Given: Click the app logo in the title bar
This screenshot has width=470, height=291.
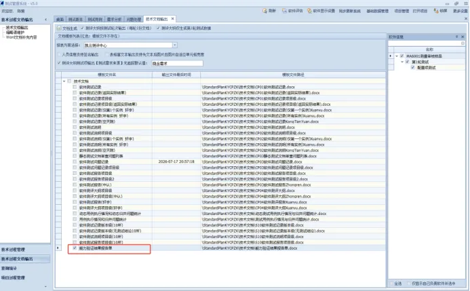Looking at the screenshot, I should [2, 3].
